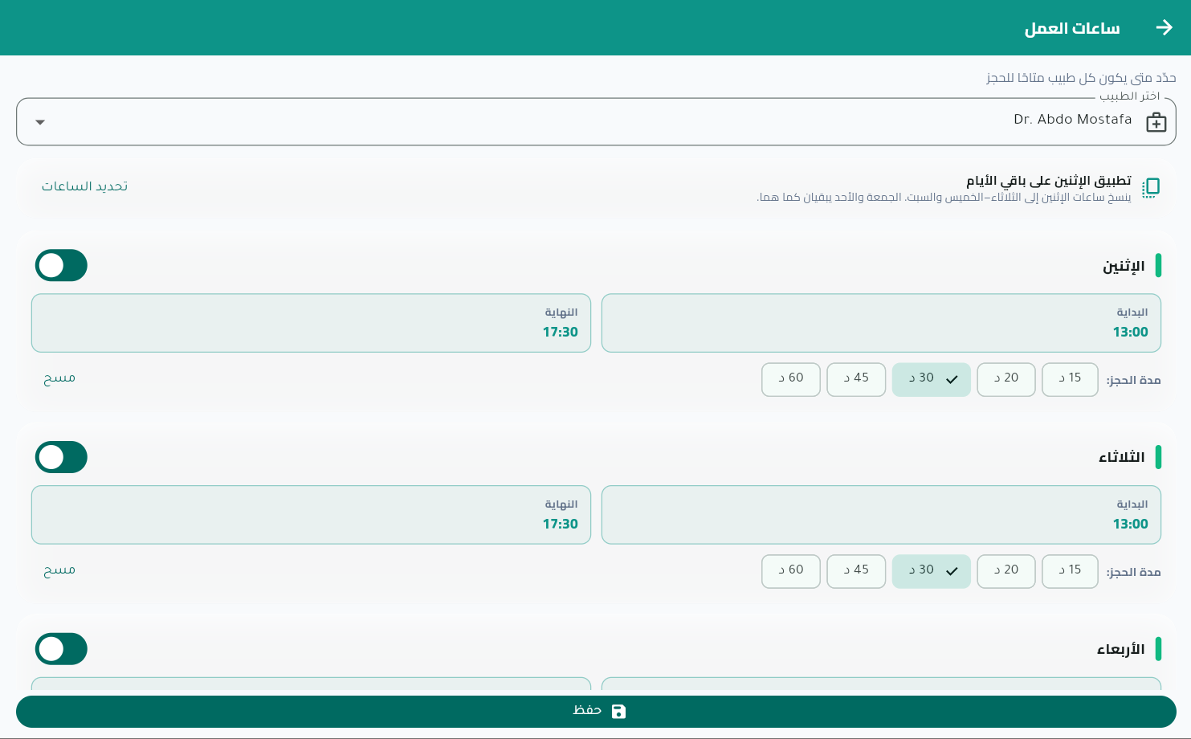This screenshot has height=739, width=1191.
Task: Click Monday's مدة الحجز label
Action: click(1133, 380)
